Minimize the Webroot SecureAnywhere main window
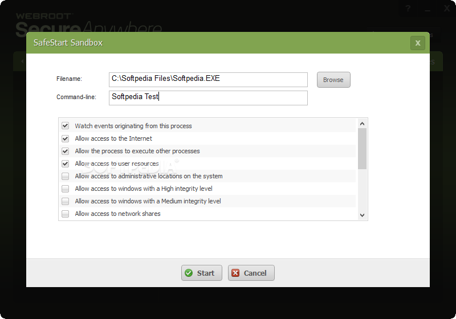456x319 pixels. [x=427, y=10]
